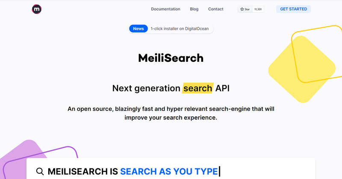Click the star icon in GitHub button
The width and height of the screenshot is (342, 179).
(242, 9)
